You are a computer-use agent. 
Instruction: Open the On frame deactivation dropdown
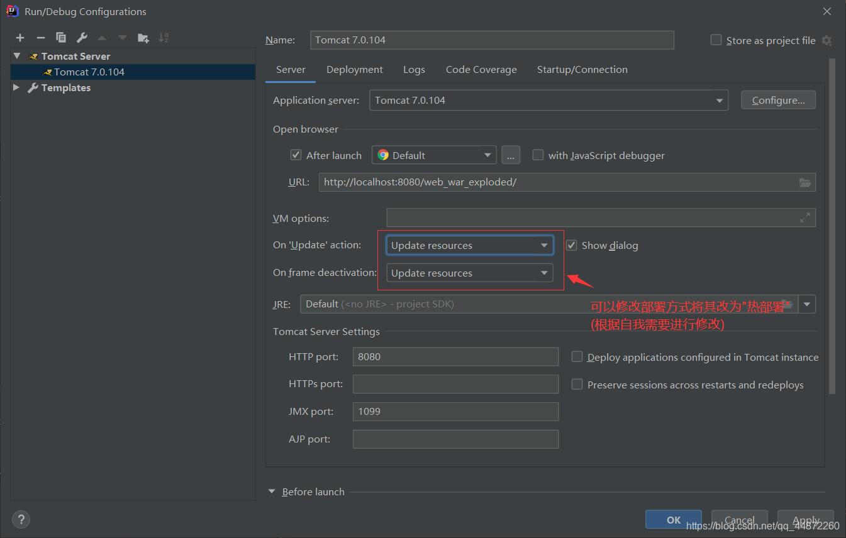(470, 273)
